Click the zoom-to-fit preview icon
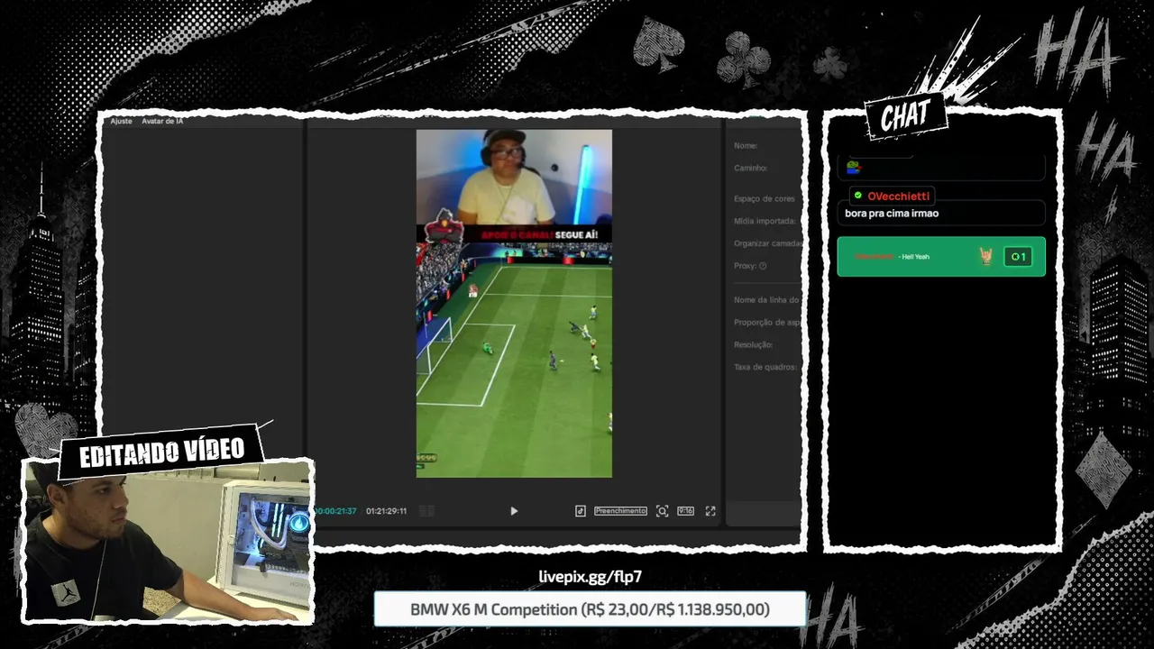 coord(663,511)
